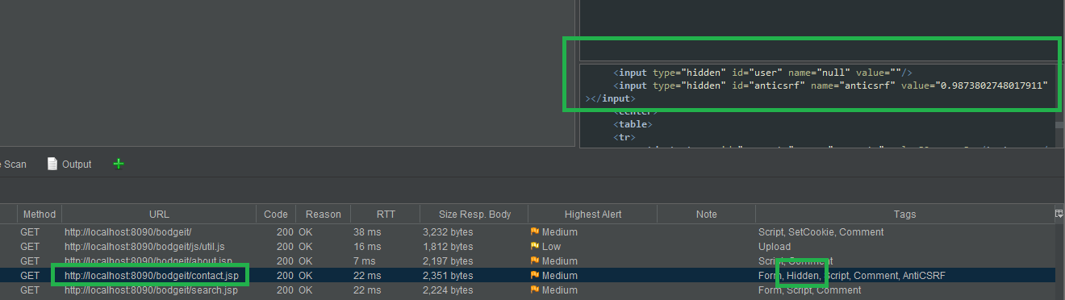Viewport: 1065px width, 300px height.
Task: Sort by the Reason column header
Action: (x=324, y=215)
